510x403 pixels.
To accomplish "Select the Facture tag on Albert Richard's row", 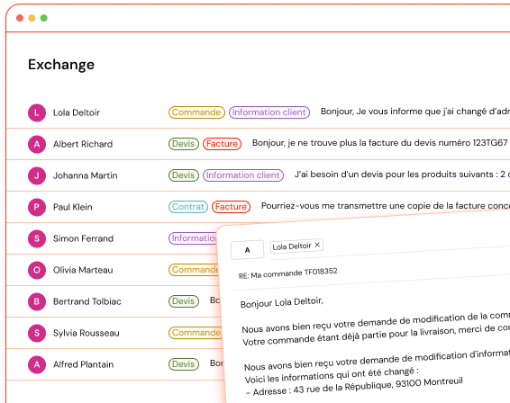I will [223, 144].
